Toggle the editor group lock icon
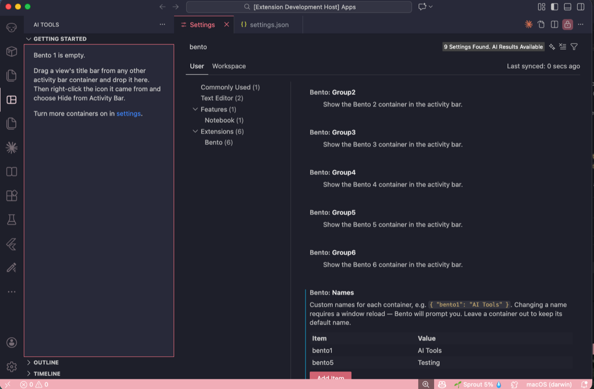This screenshot has width=594, height=389. [x=567, y=24]
